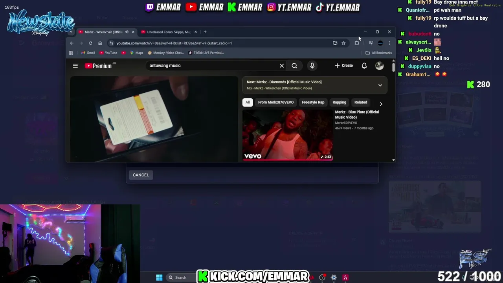Open the unlabeled YouTube icon bookmark
Image resolution: width=503 pixels, height=283 pixels.
[x=123, y=53]
